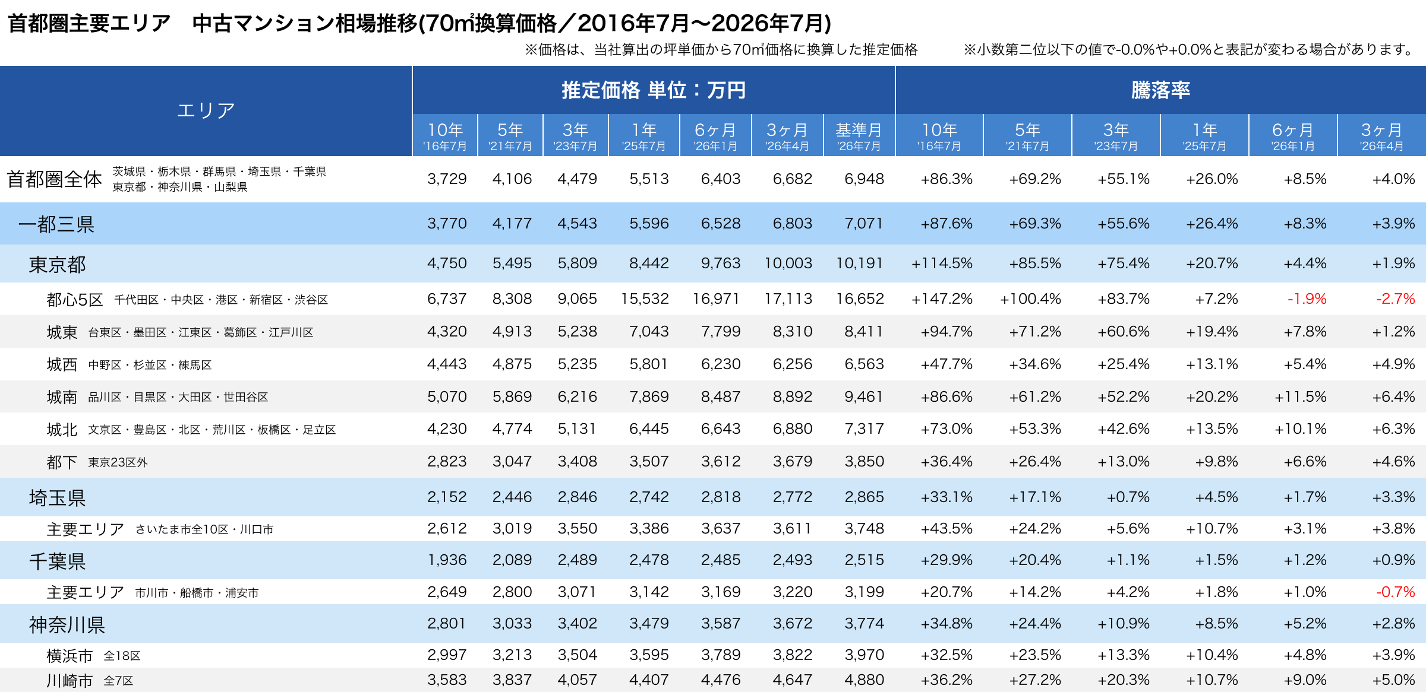Click the 横浜市 row label

coord(70,656)
